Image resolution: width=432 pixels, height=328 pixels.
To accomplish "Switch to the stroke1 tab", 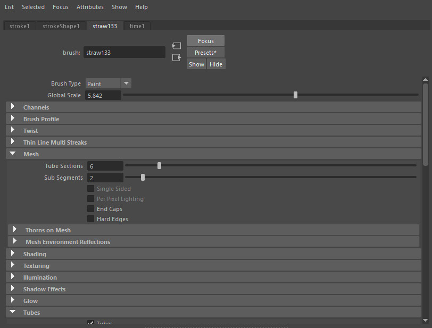I will tap(20, 26).
